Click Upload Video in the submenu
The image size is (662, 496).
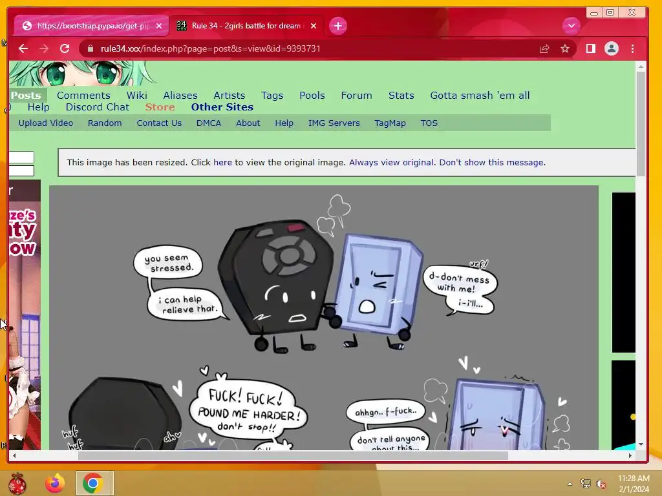(x=46, y=123)
